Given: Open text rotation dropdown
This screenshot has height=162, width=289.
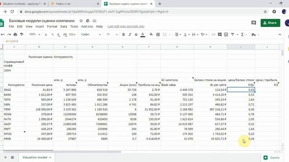Looking at the screenshot, I should (204, 35).
